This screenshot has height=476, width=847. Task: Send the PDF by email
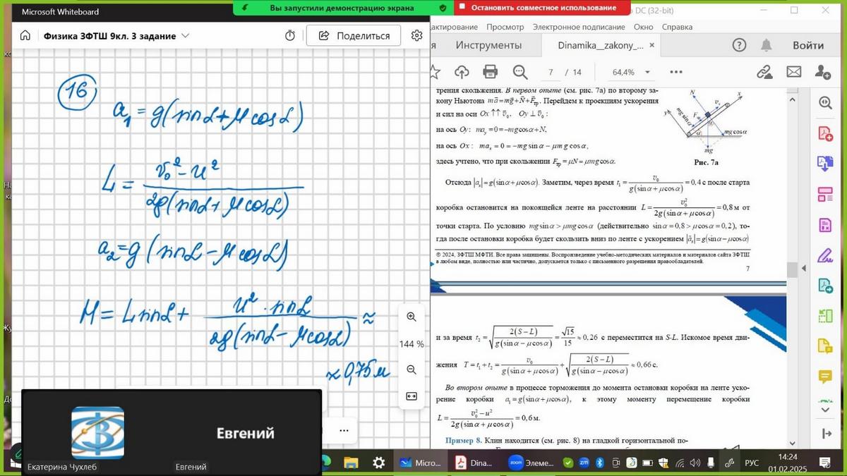pyautogui.click(x=794, y=72)
